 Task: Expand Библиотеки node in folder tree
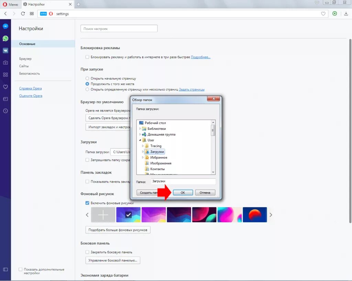coord(140,129)
